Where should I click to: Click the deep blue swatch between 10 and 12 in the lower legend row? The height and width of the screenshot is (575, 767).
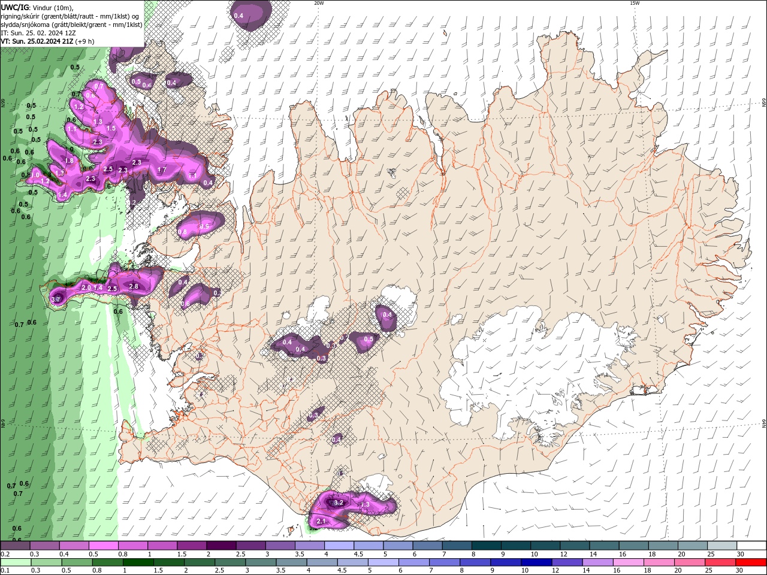536,562
